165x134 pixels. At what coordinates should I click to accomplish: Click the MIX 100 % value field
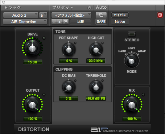132,119
